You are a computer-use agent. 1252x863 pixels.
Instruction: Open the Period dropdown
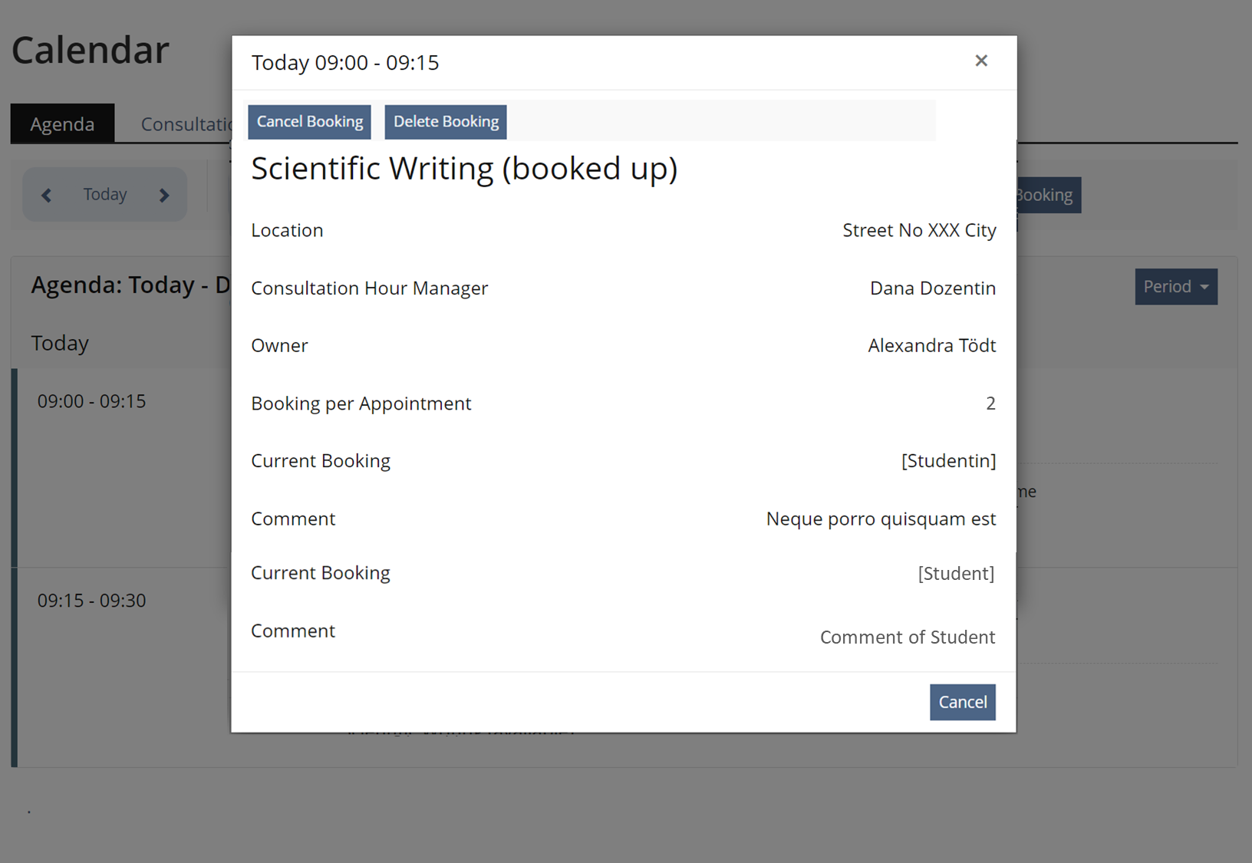1175,287
